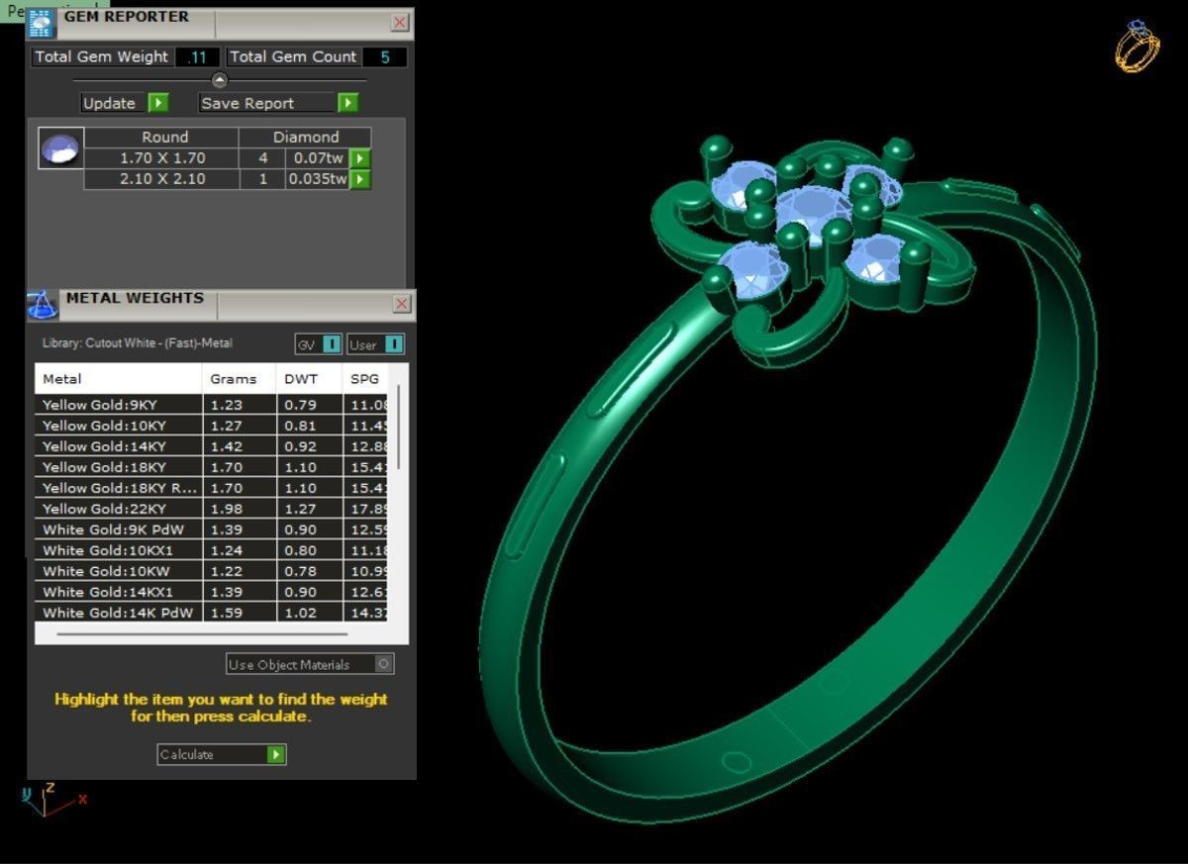
Task: Click the metal table vertical scrollbar
Action: (x=399, y=427)
